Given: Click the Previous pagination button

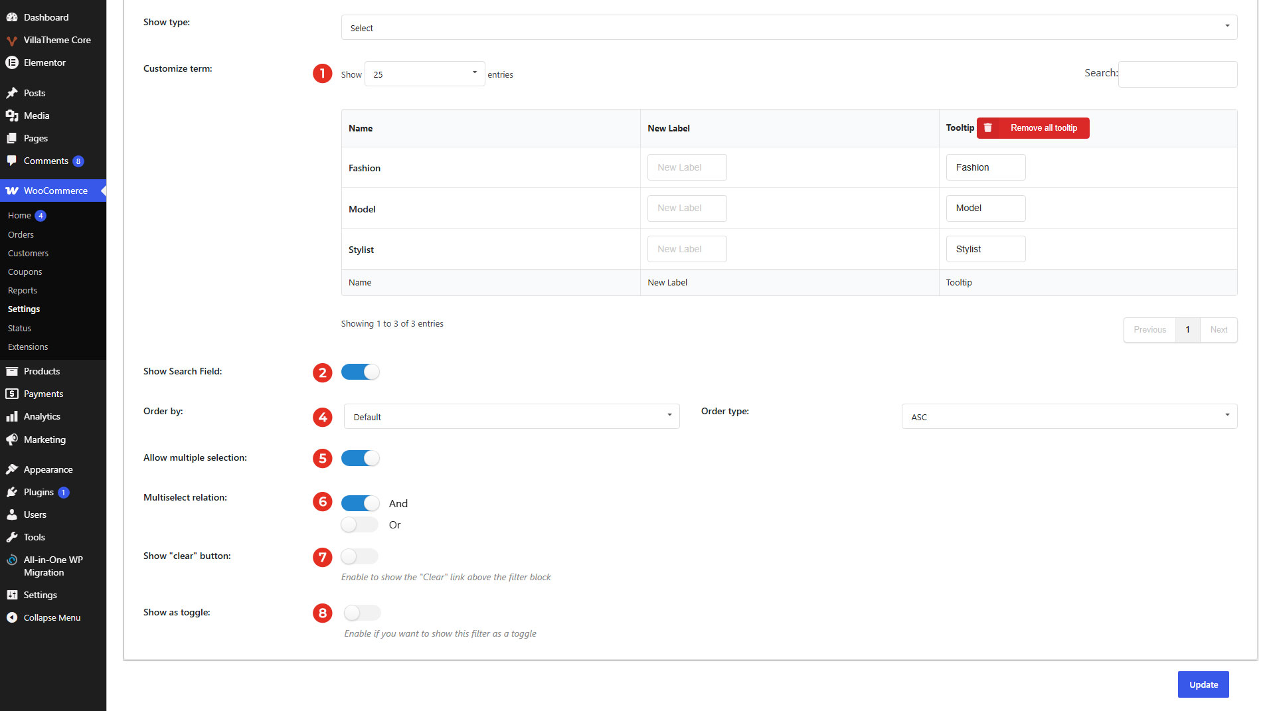Looking at the screenshot, I should tap(1149, 329).
